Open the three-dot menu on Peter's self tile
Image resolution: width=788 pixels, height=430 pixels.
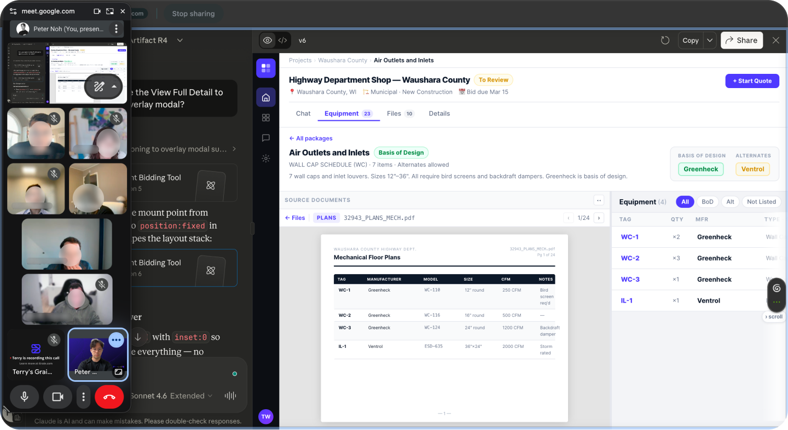116,340
